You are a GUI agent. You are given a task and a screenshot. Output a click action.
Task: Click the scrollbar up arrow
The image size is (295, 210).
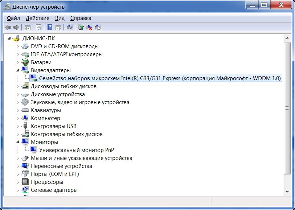(x=287, y=38)
